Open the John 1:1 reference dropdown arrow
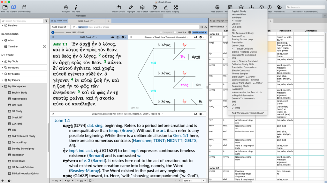The height and width of the screenshot is (183, 327). 203,181
